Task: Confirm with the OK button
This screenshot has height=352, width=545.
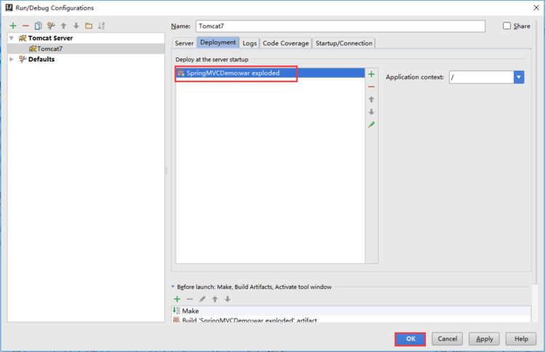Action: click(411, 339)
